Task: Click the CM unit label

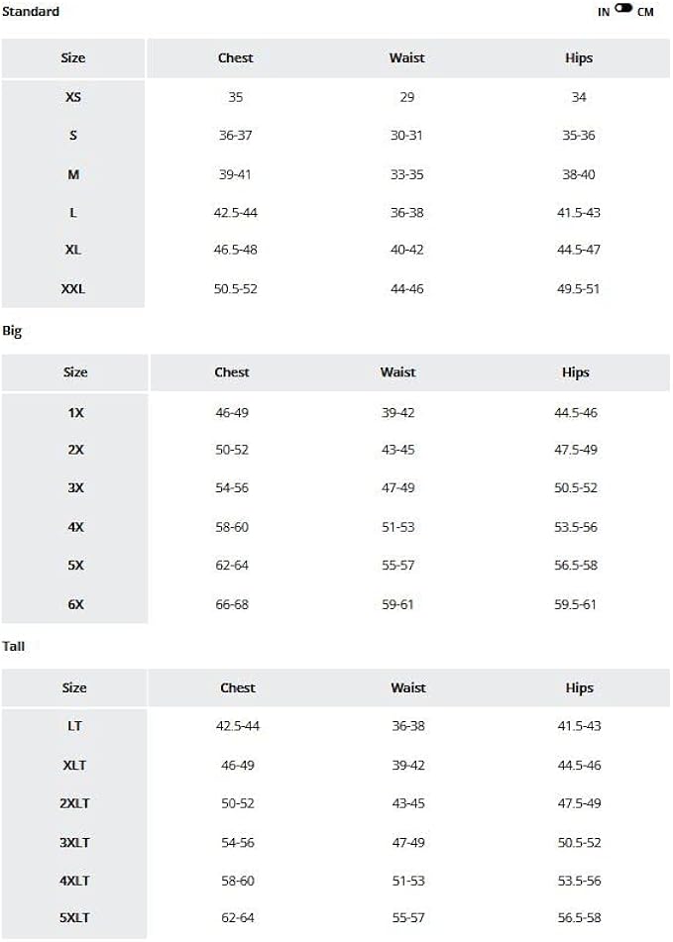Action: pyautogui.click(x=645, y=12)
